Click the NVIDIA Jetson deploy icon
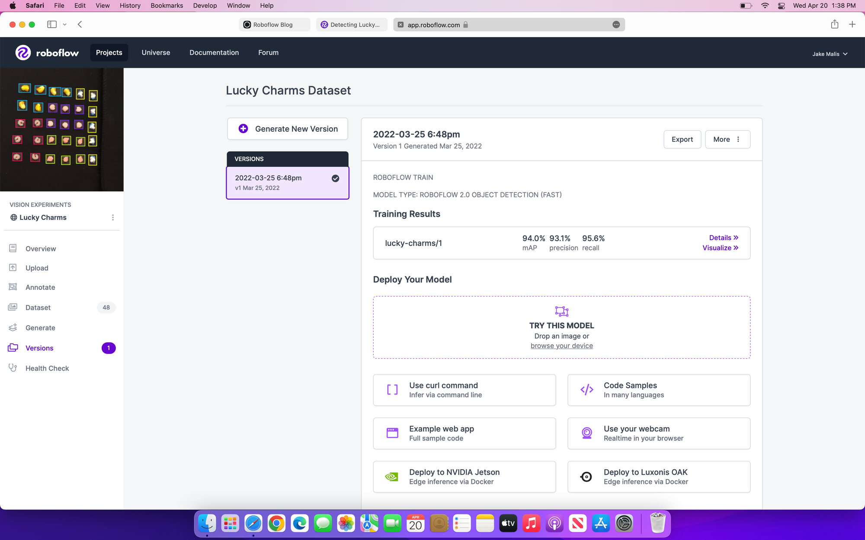Image resolution: width=865 pixels, height=540 pixels. pos(392,477)
